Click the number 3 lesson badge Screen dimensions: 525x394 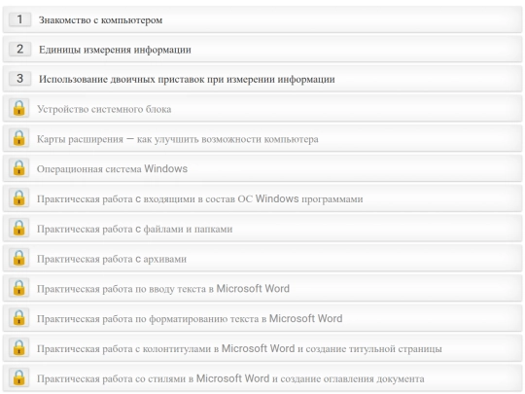(x=19, y=79)
